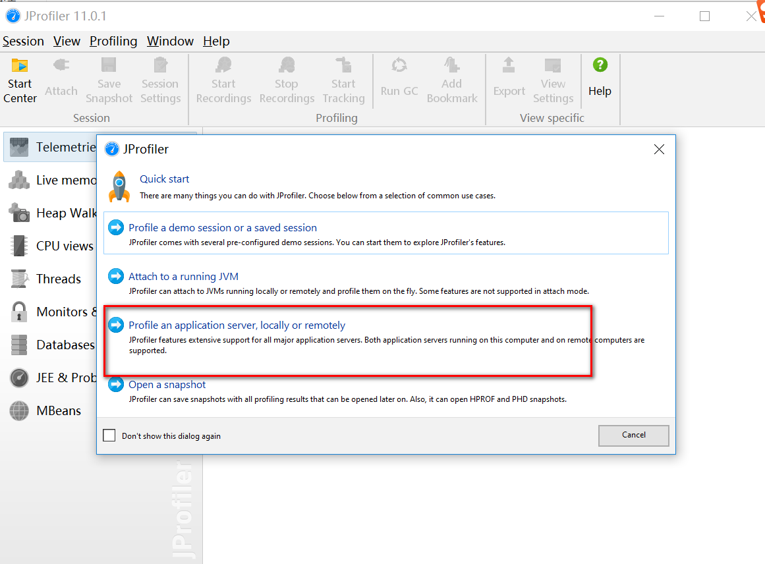This screenshot has width=765, height=564.
Task: Select the Telemetries sidebar icon
Action: (x=19, y=147)
